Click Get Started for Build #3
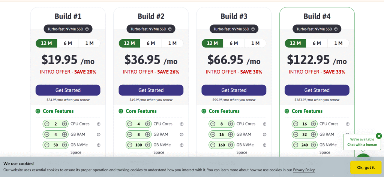This screenshot has height=177, width=384. (x=234, y=90)
